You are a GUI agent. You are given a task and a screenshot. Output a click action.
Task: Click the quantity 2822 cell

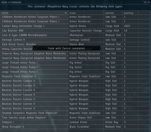[130, 26]
